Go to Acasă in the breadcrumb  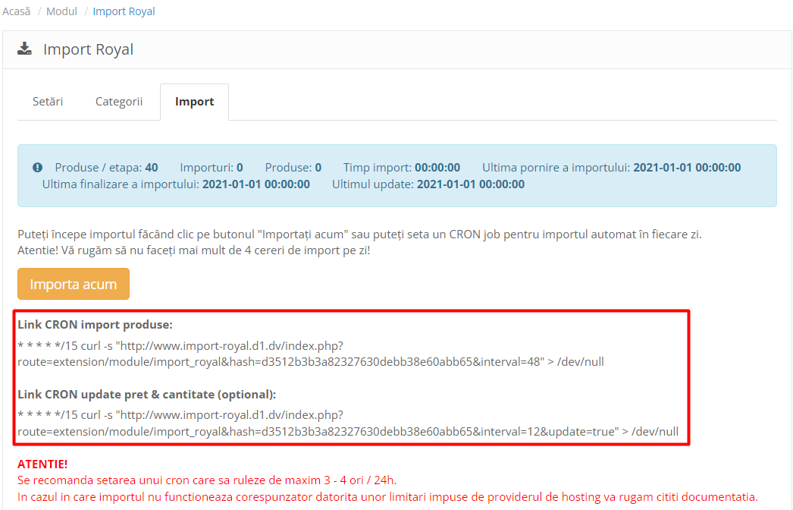click(x=17, y=11)
